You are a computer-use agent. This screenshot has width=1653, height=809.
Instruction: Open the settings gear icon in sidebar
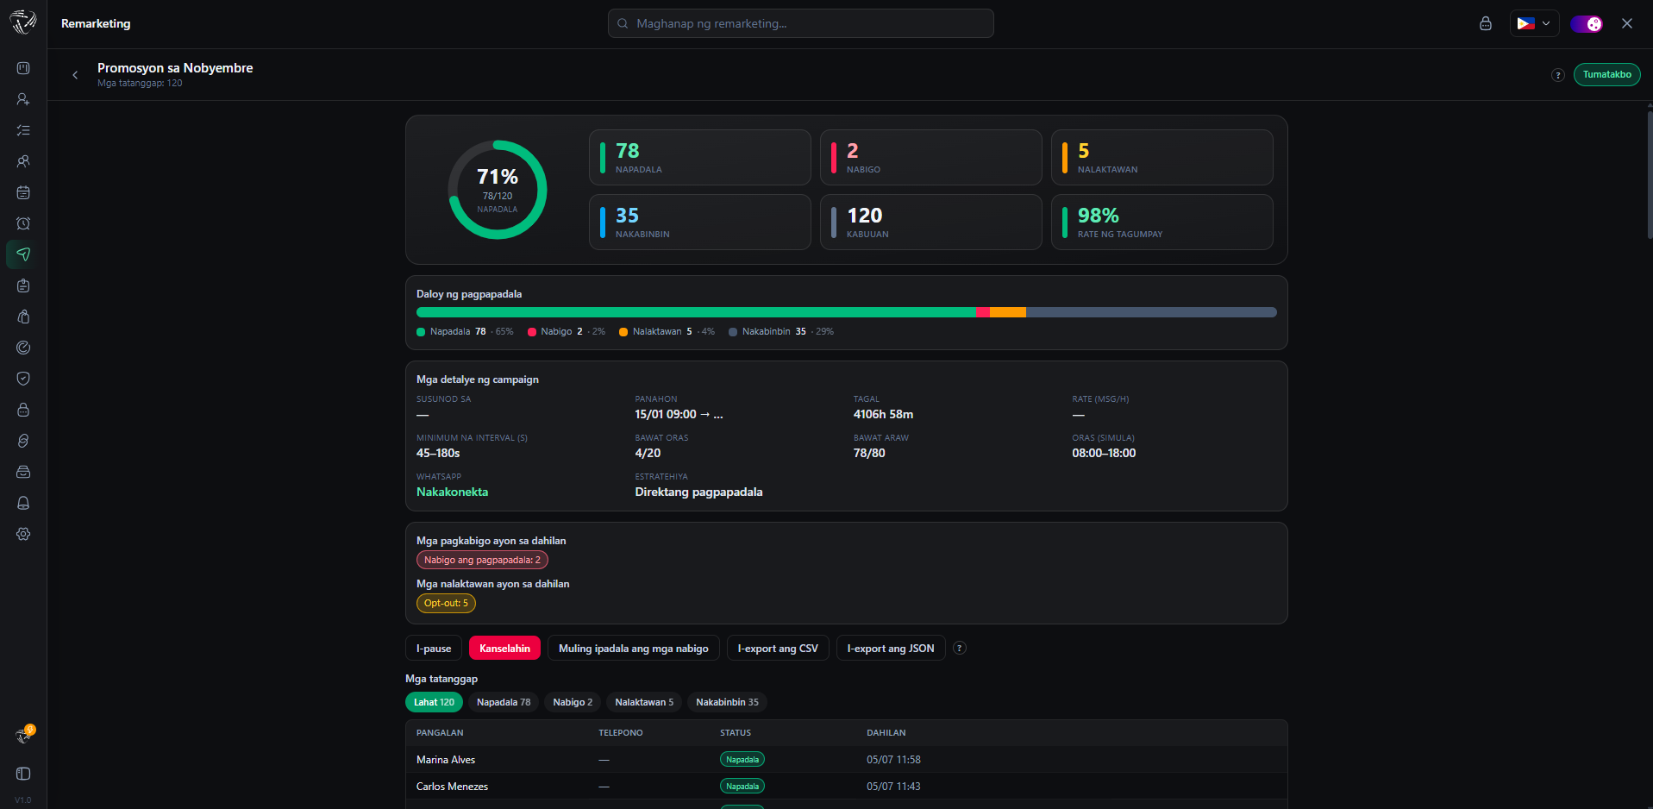coord(23,534)
